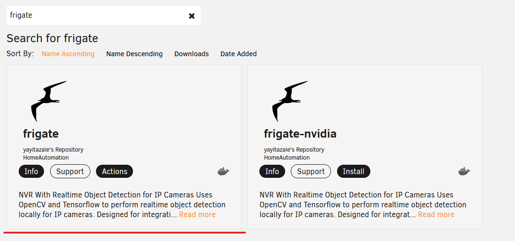Open Support for frigate-nvidia
The height and width of the screenshot is (241, 515).
(311, 171)
